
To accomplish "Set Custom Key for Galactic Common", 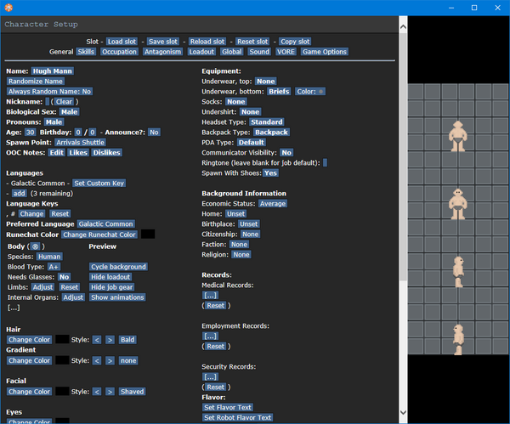I will coord(99,184).
